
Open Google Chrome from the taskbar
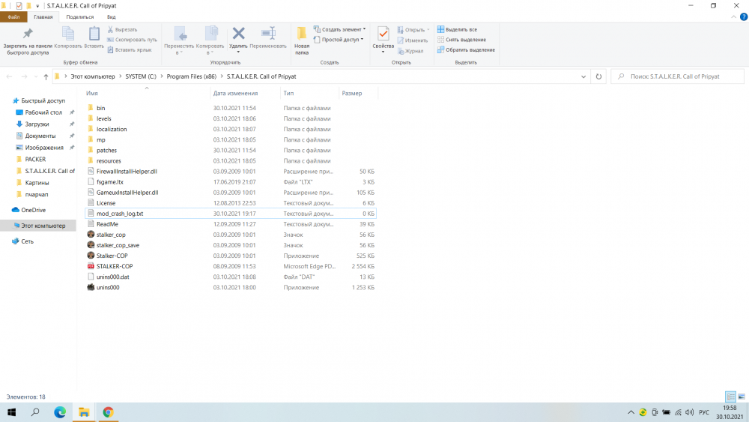point(108,412)
